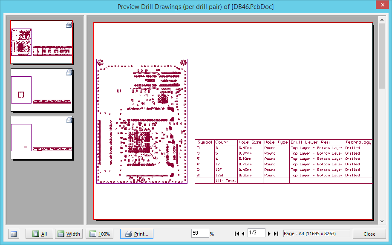The image size is (392, 245).
Task: Select the second page thumbnail
Action: click(41, 90)
